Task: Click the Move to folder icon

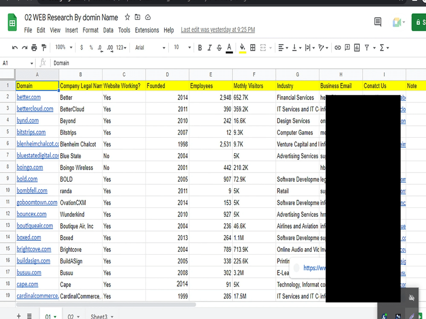Action: point(138,17)
